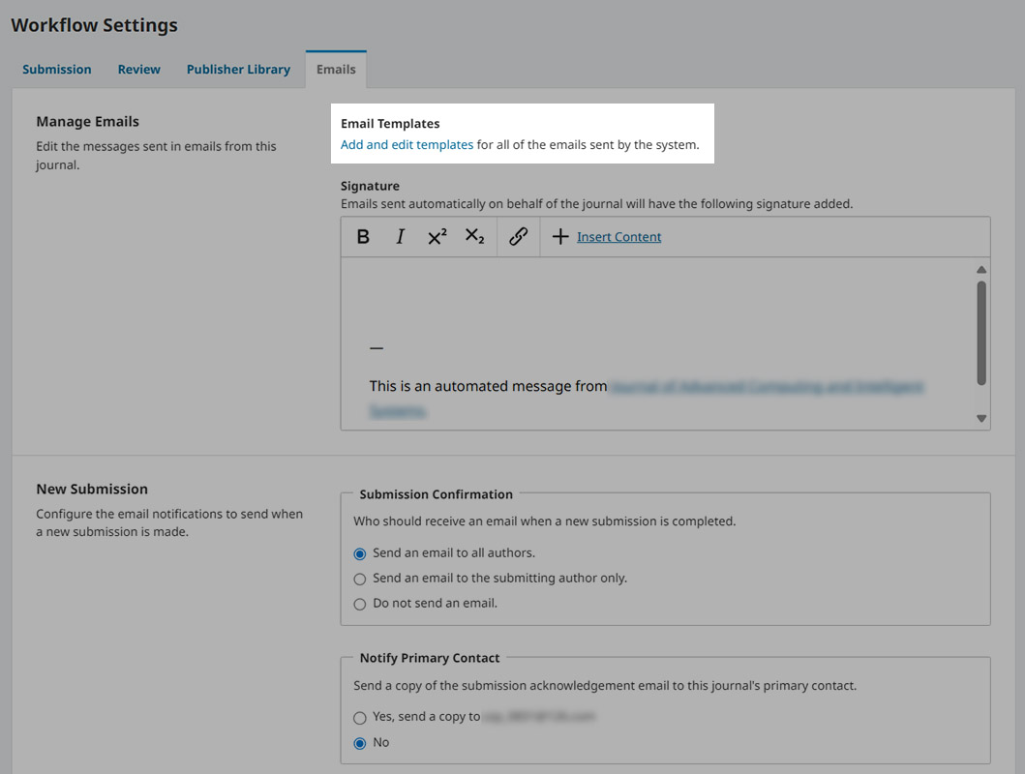Click 'This is an automated message from' text
Image resolution: width=1025 pixels, height=774 pixels.
[489, 386]
